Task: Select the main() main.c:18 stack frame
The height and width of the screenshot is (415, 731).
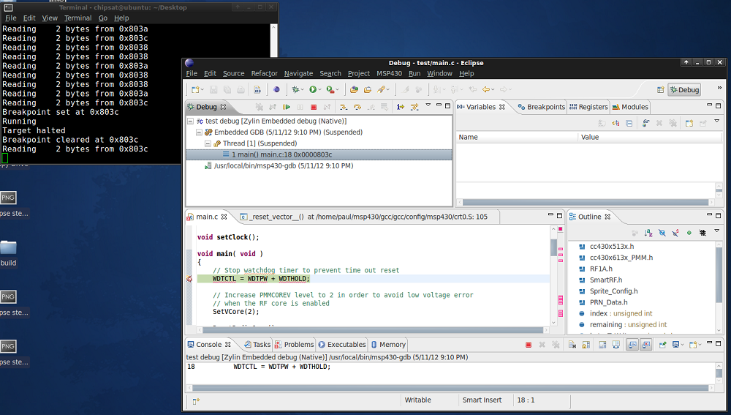Action: click(319, 154)
